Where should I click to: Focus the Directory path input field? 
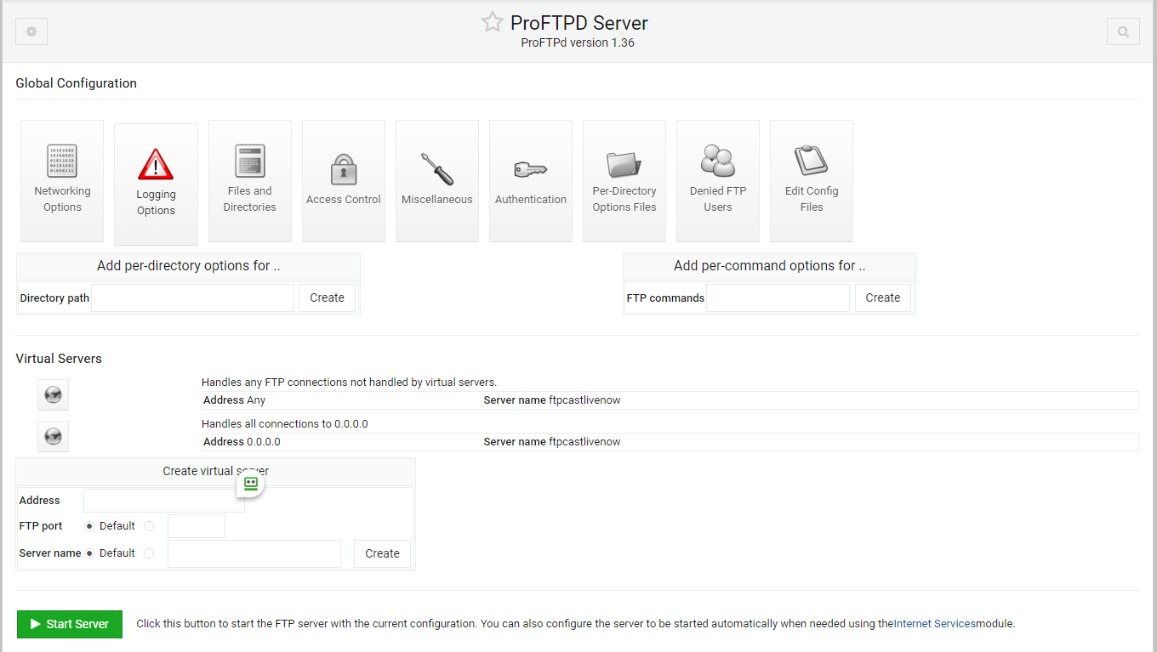(x=192, y=298)
